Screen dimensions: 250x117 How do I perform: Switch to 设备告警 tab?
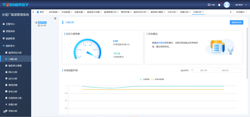coord(78,12)
